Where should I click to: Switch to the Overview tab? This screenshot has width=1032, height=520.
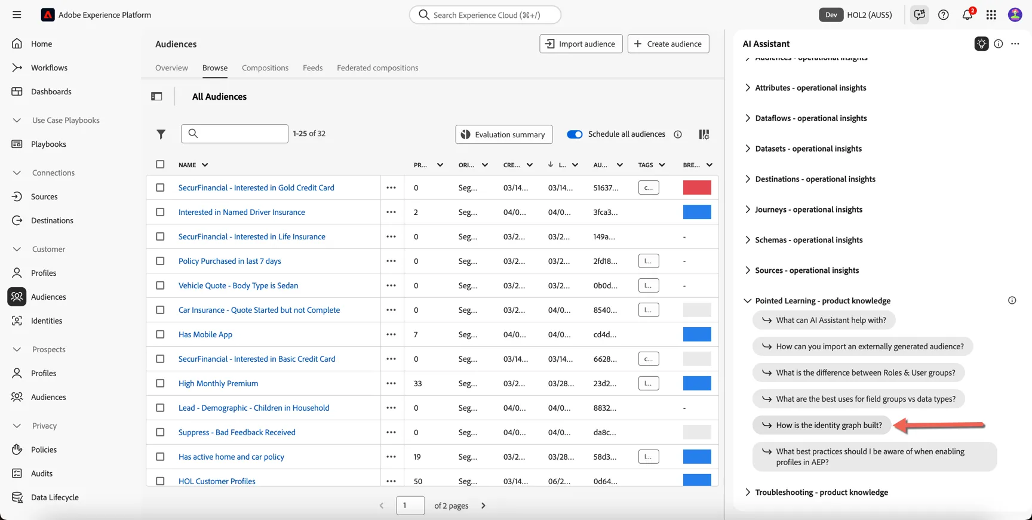click(171, 68)
